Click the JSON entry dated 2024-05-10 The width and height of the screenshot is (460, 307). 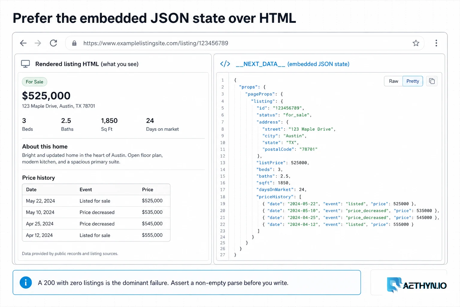pyautogui.click(x=351, y=210)
